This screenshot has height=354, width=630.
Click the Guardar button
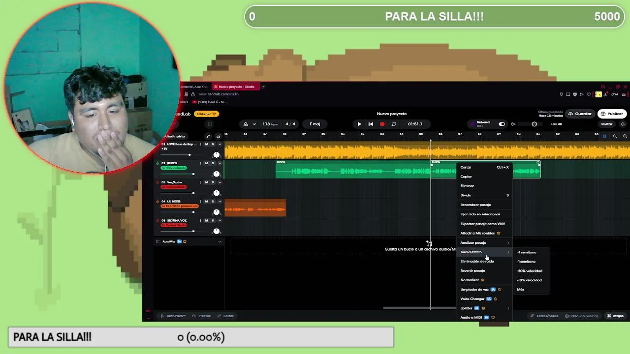pyautogui.click(x=579, y=114)
